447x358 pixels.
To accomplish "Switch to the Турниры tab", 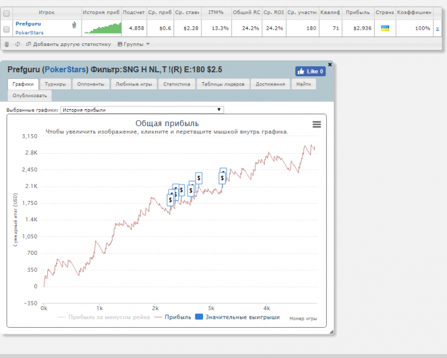I will pos(55,84).
